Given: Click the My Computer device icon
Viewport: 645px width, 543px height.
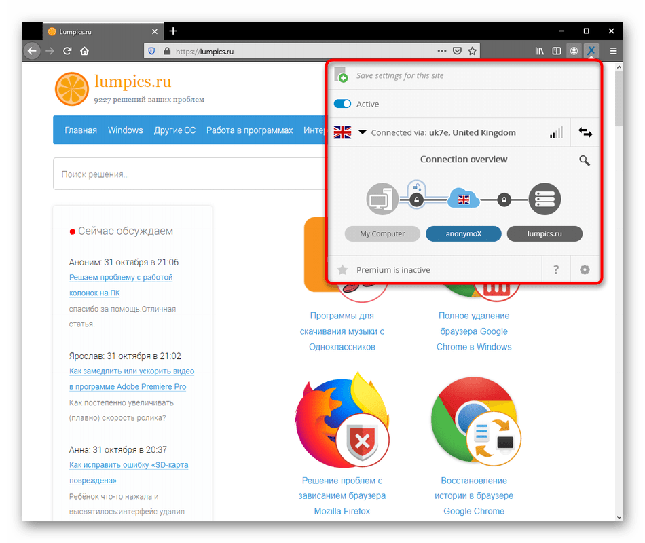Looking at the screenshot, I should coord(382,199).
